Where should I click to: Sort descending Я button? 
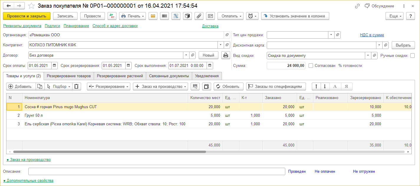pos(347,86)
